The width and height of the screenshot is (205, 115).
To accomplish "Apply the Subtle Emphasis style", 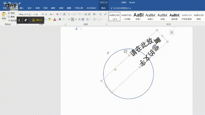I will point(186,17).
